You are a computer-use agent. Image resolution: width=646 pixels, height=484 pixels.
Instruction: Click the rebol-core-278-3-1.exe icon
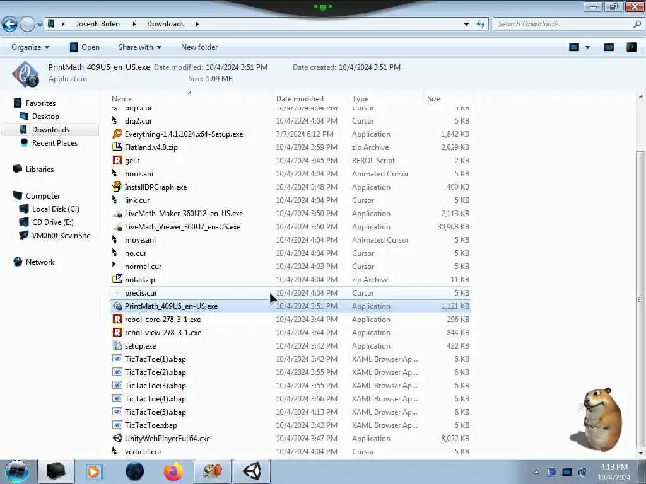(117, 320)
